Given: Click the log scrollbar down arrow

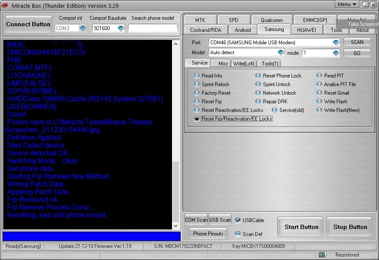Looking at the screenshot, I should (x=176, y=226).
